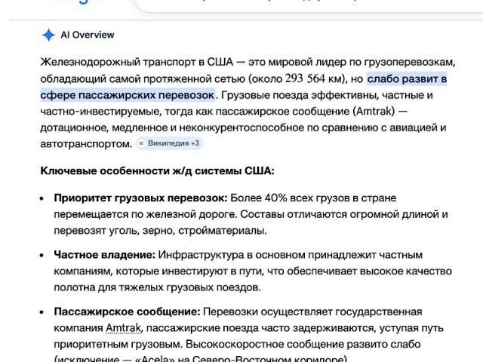Click underlined 'Amtrak' in the passenger bullet
Image resolution: width=483 pixels, height=362 pixels.
(x=124, y=328)
